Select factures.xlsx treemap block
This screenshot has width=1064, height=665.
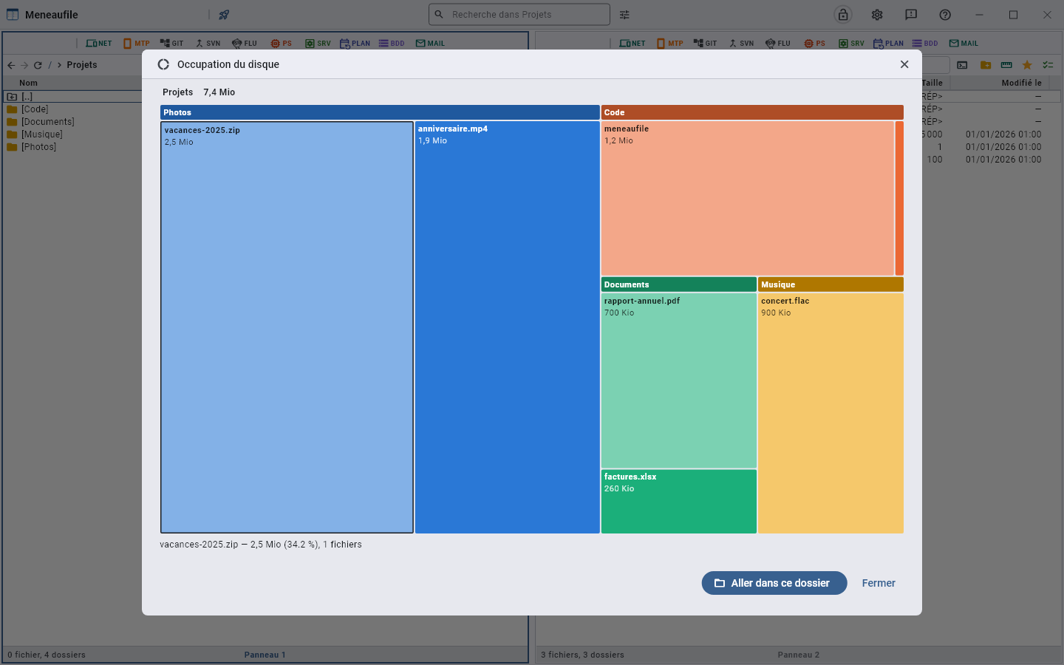679,502
